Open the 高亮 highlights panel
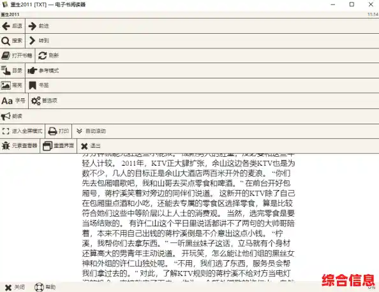Viewport: 379px width, 292px height. (12, 85)
